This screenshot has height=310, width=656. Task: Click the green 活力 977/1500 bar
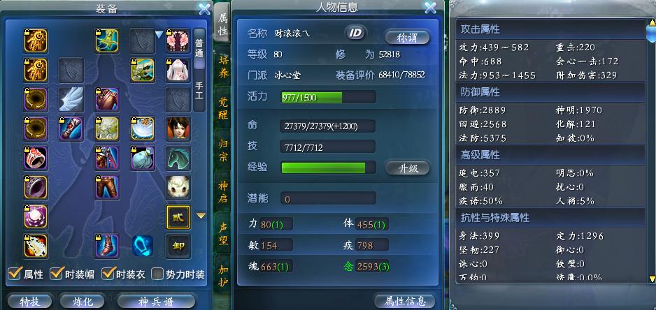328,97
